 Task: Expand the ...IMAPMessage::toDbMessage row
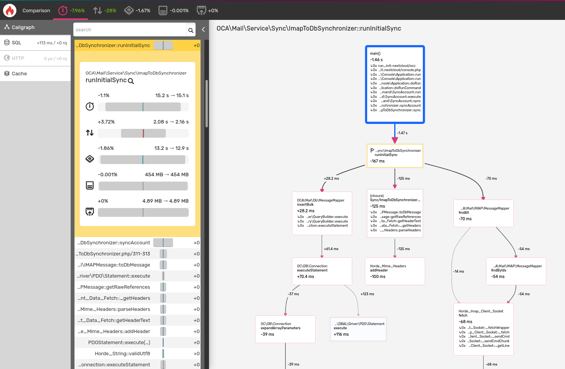point(138,265)
